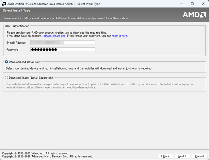Focus the E-mail Address field
209x160 pixels.
63,43
